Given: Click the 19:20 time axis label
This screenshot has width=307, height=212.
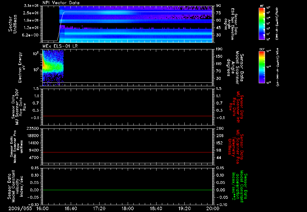Looking at the screenshot, I should pyautogui.click(x=184, y=208).
